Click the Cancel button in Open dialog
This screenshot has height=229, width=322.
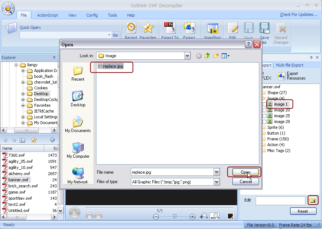[x=245, y=182]
